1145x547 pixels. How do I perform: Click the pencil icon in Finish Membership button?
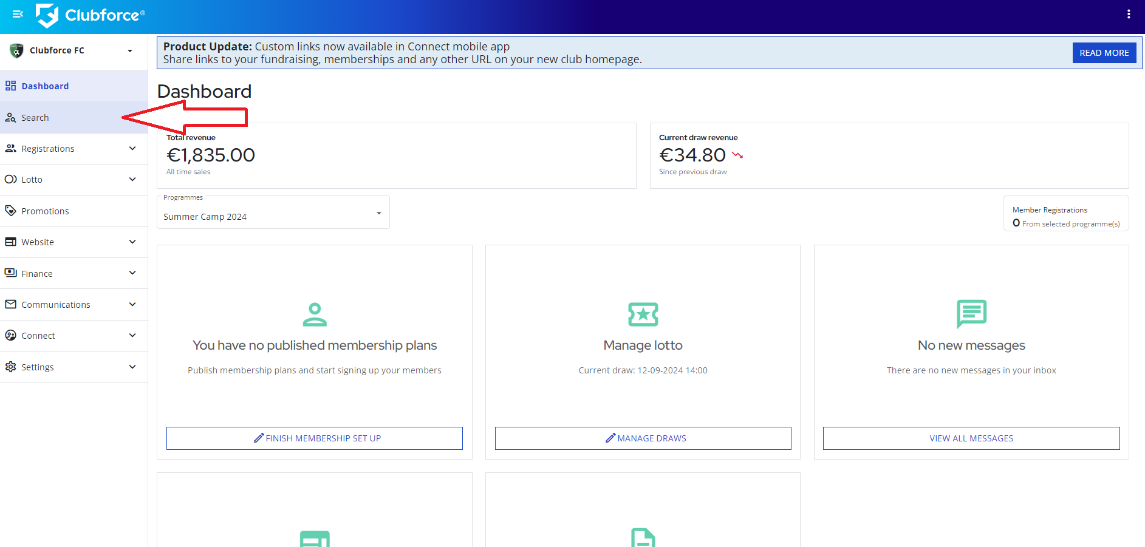(259, 438)
